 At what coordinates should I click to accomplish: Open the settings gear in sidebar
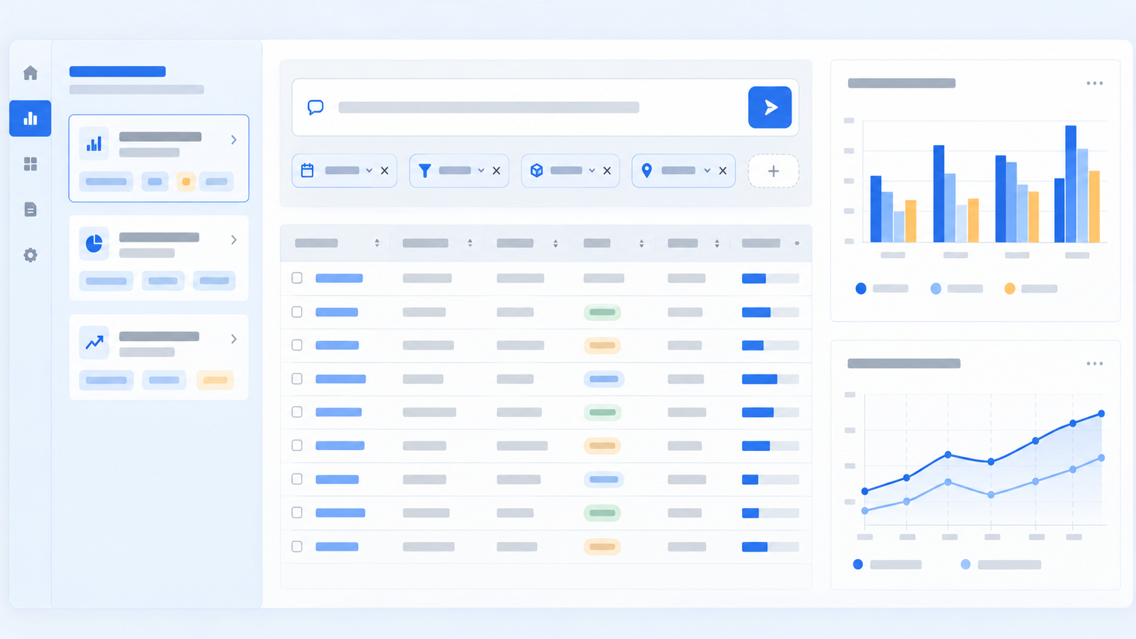(x=30, y=255)
